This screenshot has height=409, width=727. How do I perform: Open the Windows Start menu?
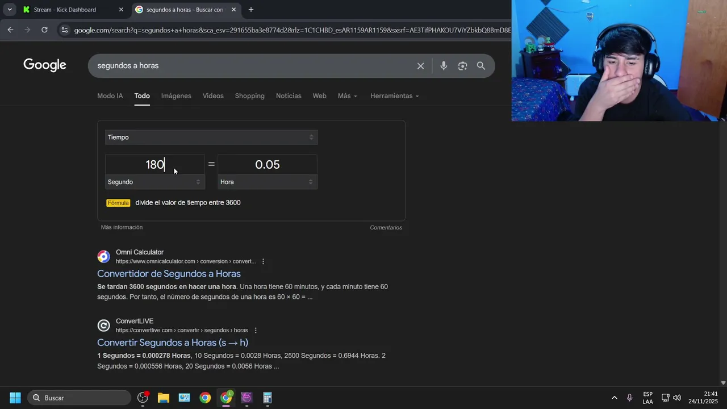tap(15, 398)
